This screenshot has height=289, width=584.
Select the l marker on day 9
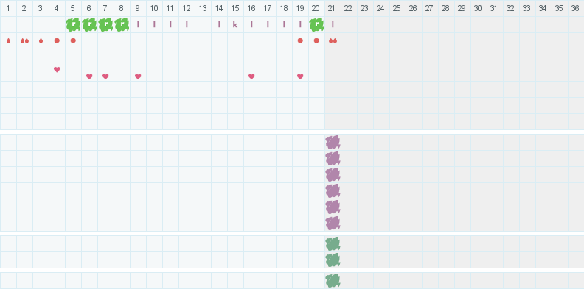tap(138, 24)
